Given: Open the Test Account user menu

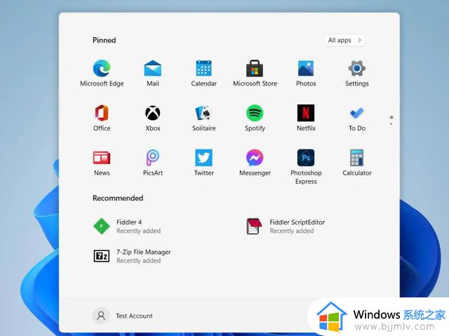Looking at the screenshot, I should coord(123,316).
